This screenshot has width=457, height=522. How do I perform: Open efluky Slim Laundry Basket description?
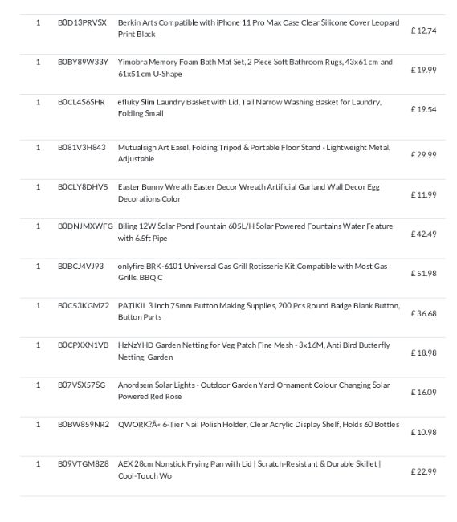click(250, 108)
